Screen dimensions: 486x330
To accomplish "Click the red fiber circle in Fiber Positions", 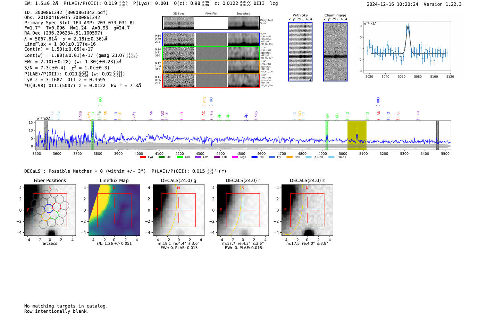I will (x=57, y=207).
